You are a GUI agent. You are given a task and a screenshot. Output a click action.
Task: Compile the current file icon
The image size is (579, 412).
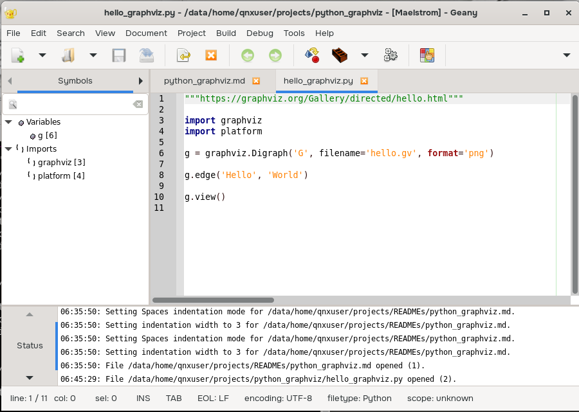point(312,55)
